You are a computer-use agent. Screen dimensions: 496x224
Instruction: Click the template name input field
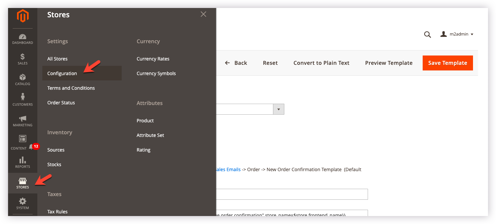click(x=292, y=194)
